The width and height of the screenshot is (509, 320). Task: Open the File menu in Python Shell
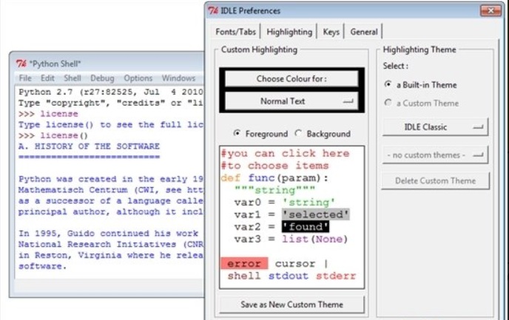point(25,78)
